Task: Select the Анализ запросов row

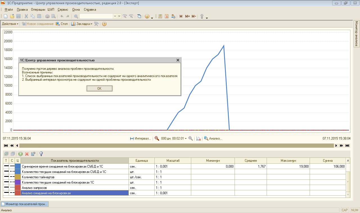Action: pos(174,187)
